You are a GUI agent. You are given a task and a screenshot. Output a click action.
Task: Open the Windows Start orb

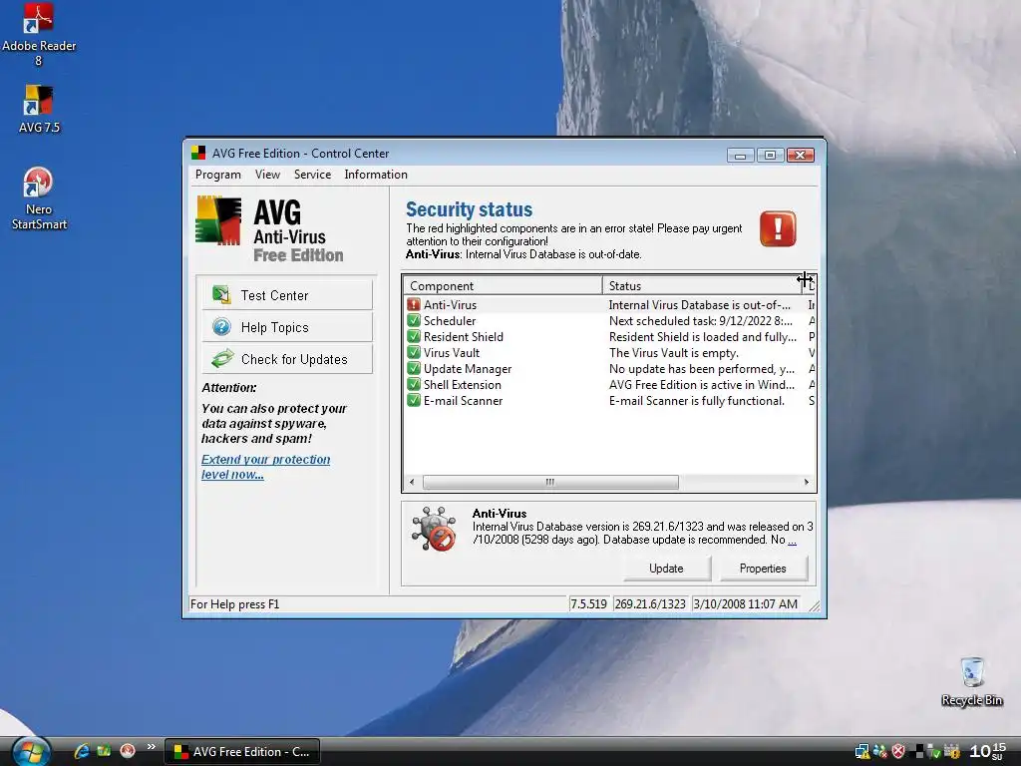pos(30,752)
